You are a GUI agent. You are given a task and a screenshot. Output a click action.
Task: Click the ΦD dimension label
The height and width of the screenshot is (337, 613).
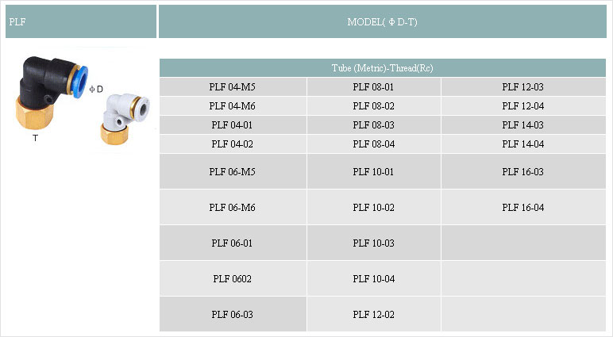tap(96, 89)
